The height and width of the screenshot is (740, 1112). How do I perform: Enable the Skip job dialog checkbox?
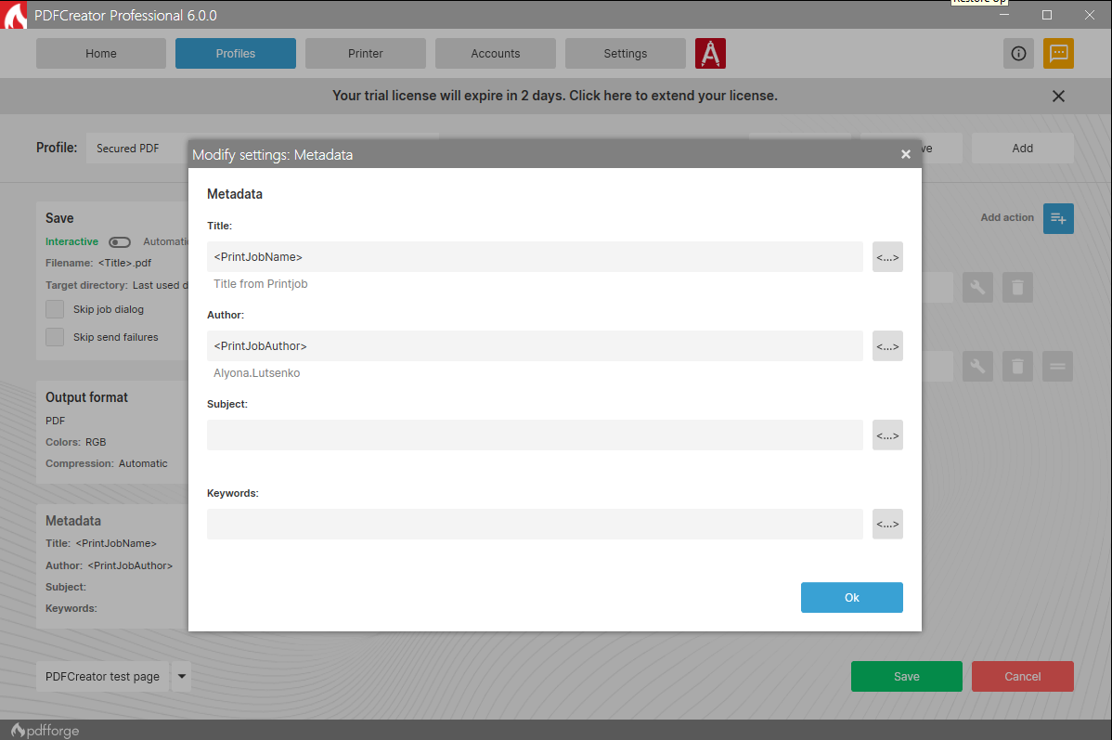(55, 309)
